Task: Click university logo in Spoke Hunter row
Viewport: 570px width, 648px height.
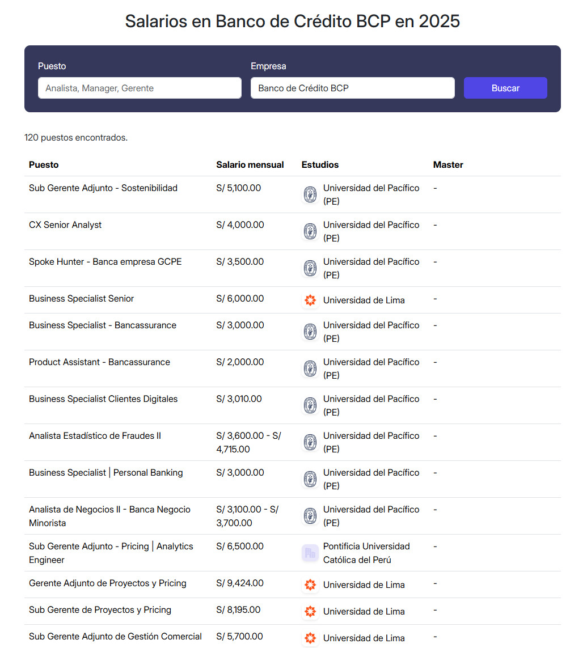Action: click(x=310, y=268)
